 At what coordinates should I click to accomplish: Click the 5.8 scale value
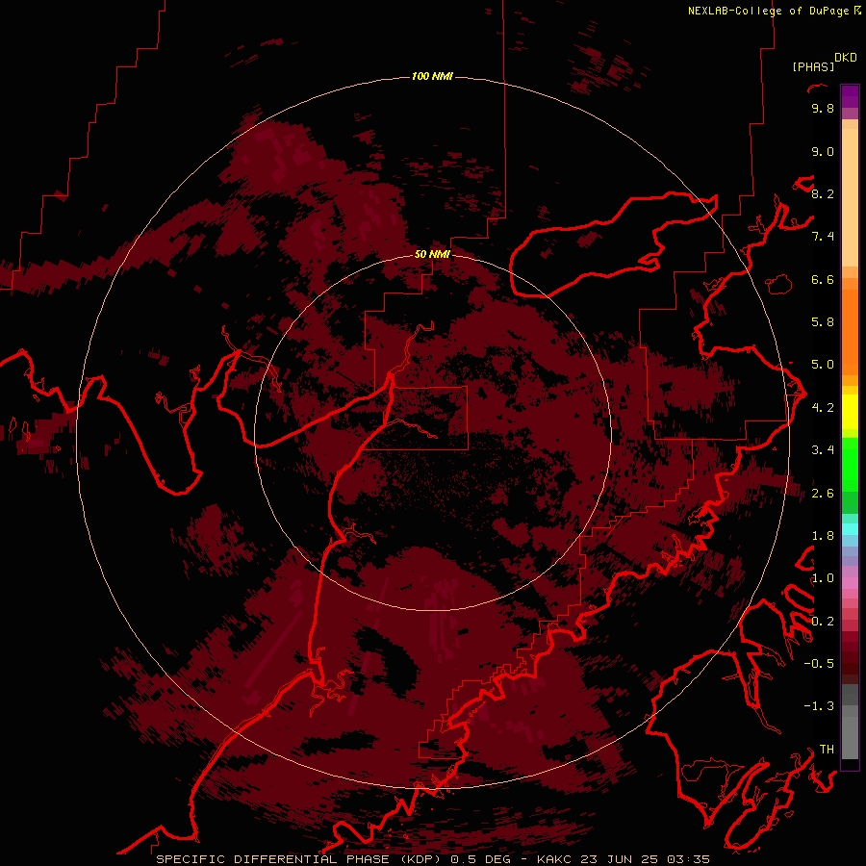(823, 322)
